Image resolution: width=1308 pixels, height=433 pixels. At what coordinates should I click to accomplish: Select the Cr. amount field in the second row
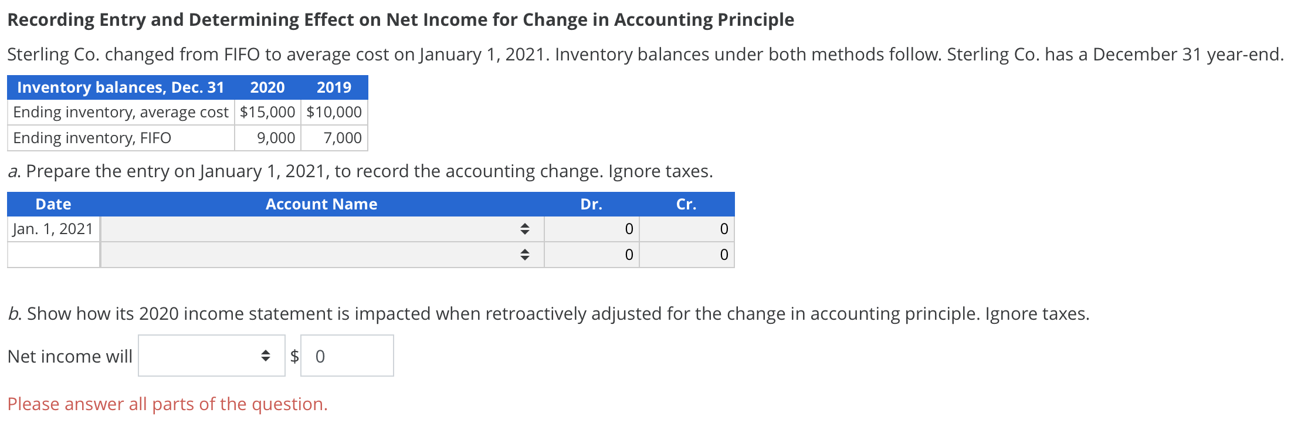[x=686, y=254]
